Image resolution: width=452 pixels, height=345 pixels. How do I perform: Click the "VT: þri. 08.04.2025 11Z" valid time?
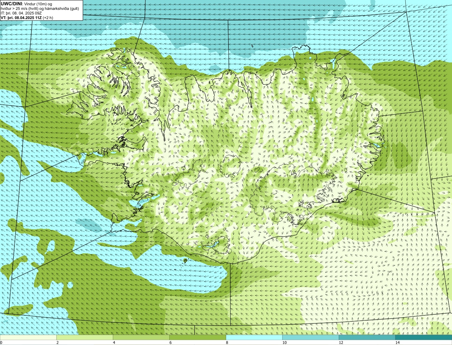pos(22,18)
